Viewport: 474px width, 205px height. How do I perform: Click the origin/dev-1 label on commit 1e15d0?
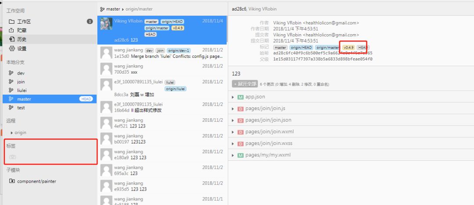tap(179, 50)
